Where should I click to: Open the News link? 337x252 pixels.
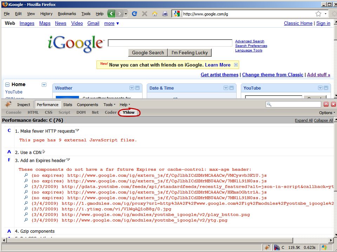(61, 23)
